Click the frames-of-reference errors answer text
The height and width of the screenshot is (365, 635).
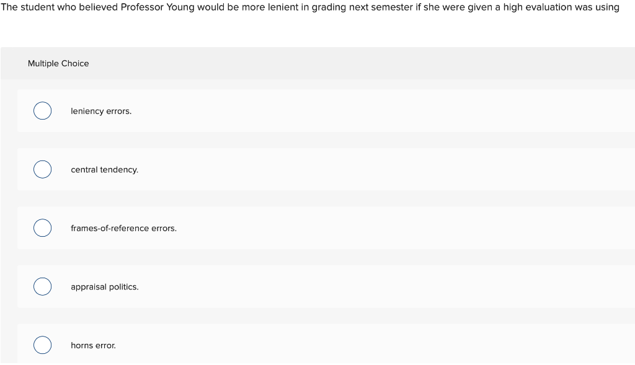124,228
